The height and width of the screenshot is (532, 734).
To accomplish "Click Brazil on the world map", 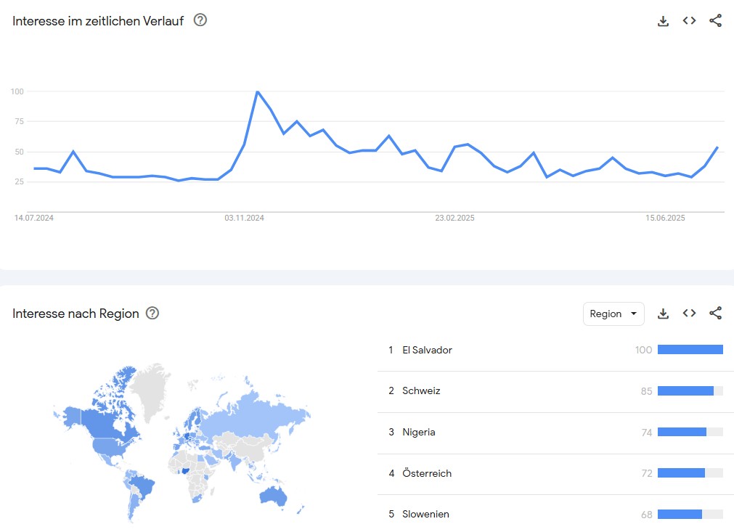I will click(142, 486).
